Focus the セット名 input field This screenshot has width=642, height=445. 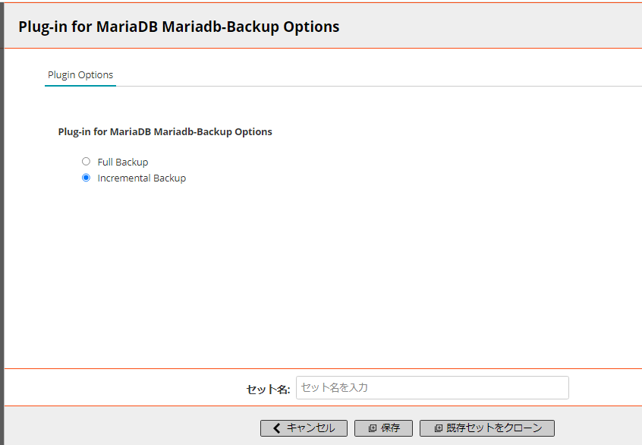click(x=433, y=387)
